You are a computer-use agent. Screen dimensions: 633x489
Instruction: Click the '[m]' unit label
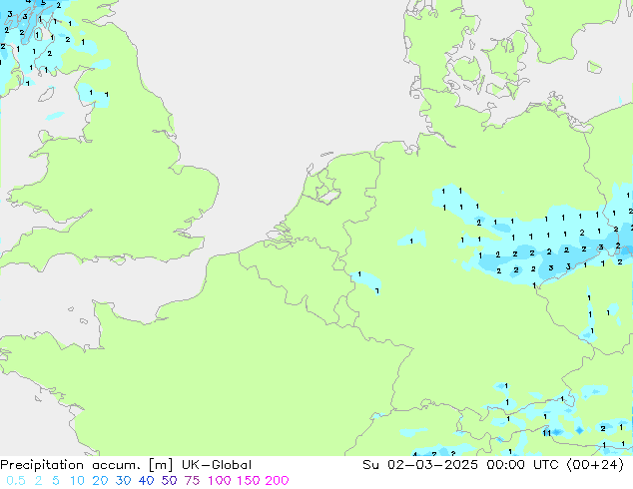tap(161, 465)
